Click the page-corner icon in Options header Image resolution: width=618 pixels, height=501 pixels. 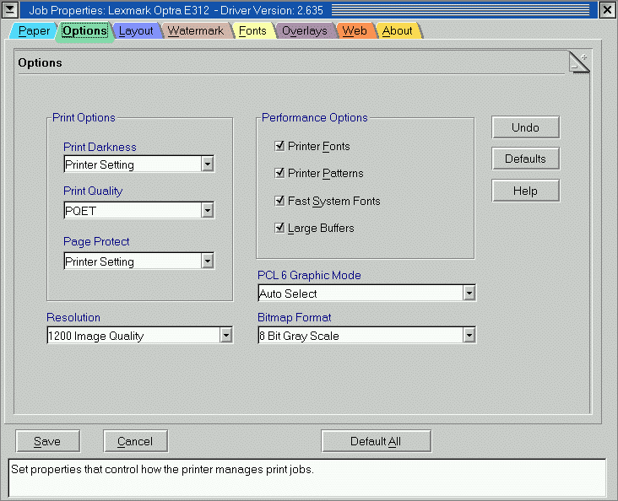coord(579,62)
